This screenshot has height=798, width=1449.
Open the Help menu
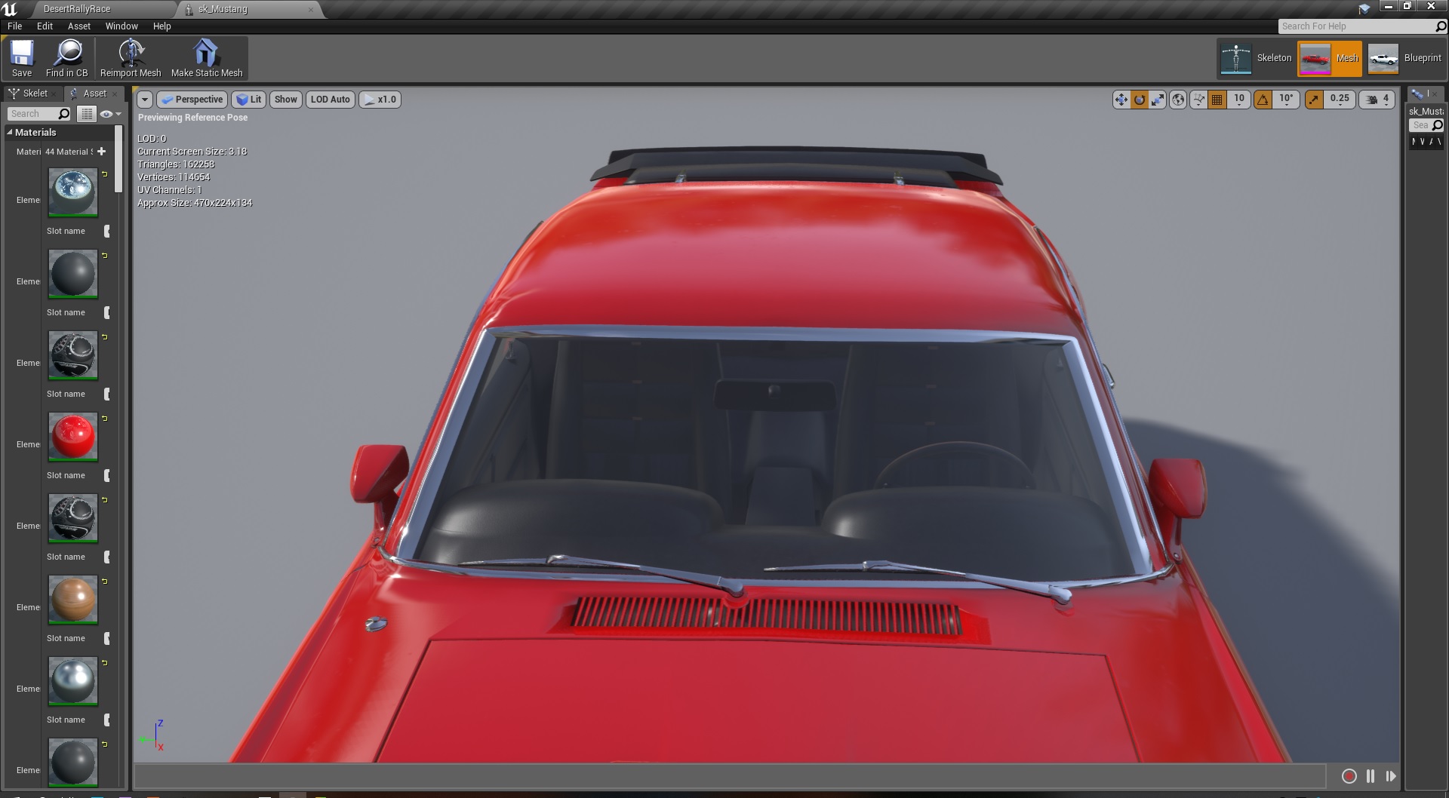coord(162,26)
